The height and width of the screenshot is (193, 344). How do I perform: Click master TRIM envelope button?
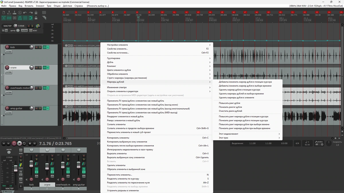point(25,31)
